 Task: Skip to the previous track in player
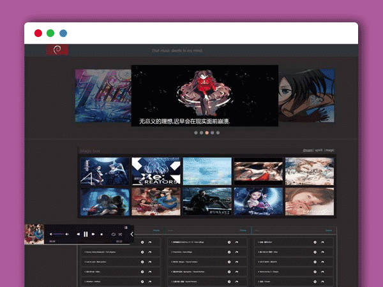pos(78,235)
